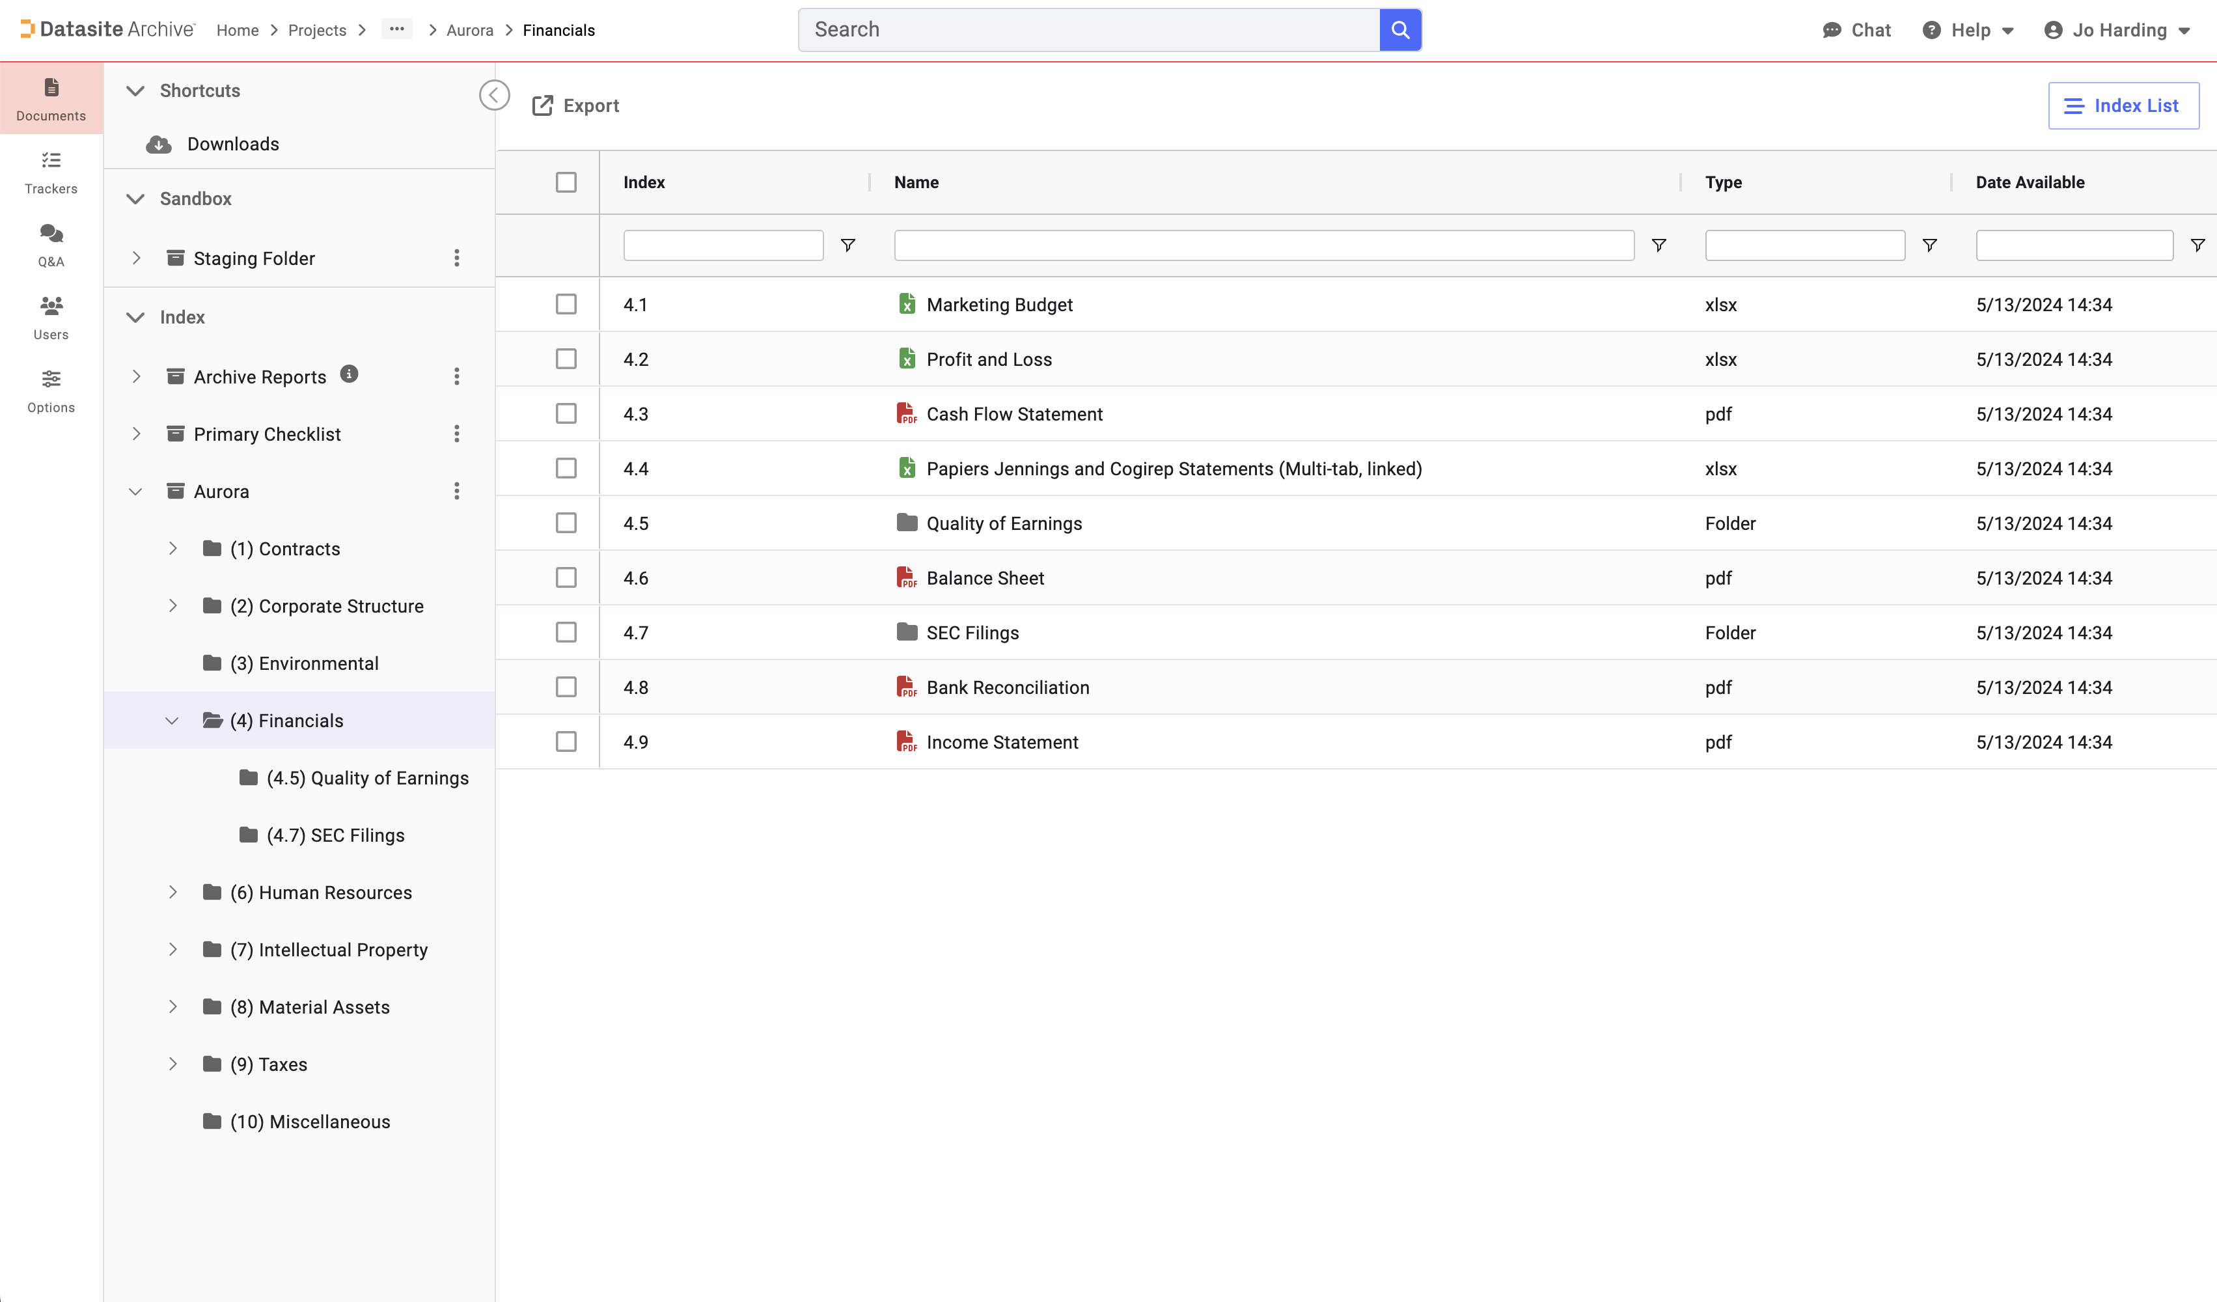Click the filter icon for the Name column
This screenshot has width=2217, height=1302.
pos(1659,245)
